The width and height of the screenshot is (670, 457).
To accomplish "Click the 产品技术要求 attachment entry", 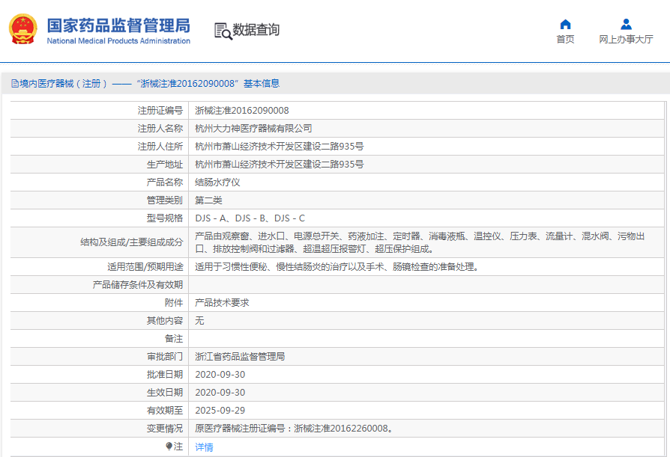I will pyautogui.click(x=222, y=303).
